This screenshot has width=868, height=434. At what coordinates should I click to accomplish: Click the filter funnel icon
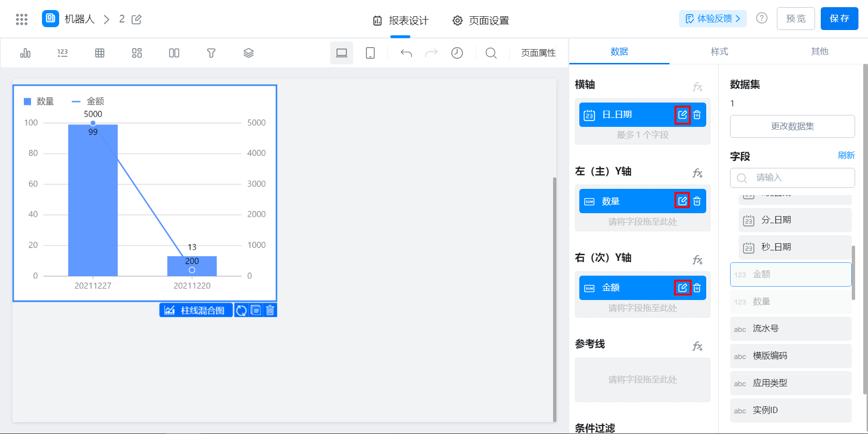click(x=211, y=53)
